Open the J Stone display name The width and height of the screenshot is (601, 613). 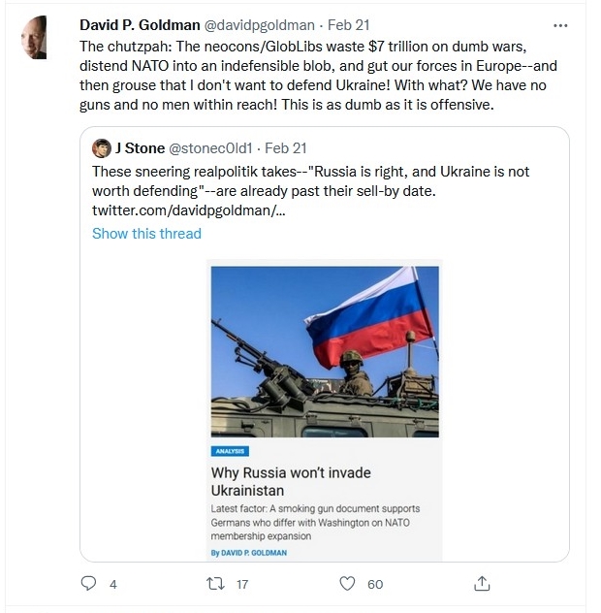click(140, 148)
